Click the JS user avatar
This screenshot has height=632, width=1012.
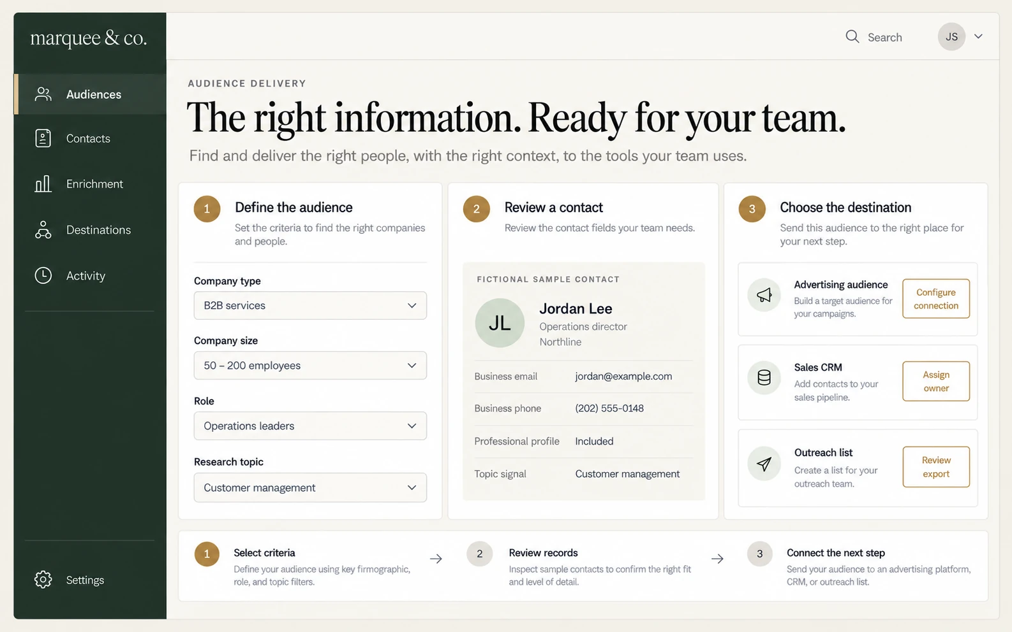[x=951, y=37]
